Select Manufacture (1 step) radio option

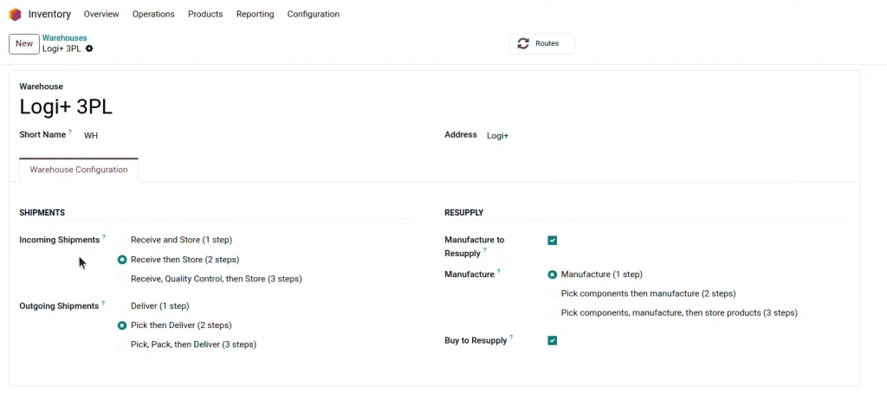coord(552,274)
